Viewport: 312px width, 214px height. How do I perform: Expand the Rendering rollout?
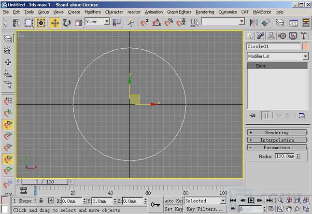(277, 132)
